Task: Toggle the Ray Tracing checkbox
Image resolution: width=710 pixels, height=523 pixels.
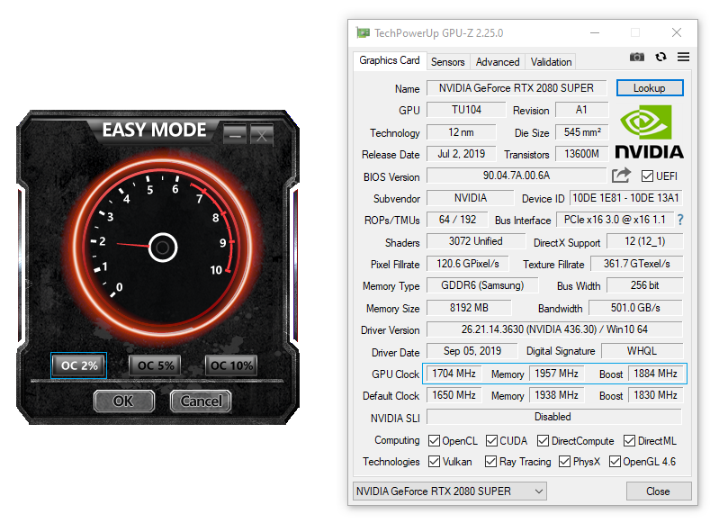Action: (490, 462)
